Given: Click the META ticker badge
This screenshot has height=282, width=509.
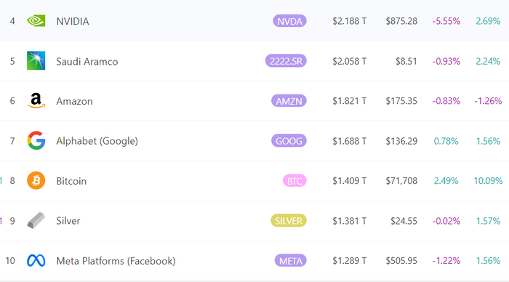Looking at the screenshot, I should click(x=291, y=261).
